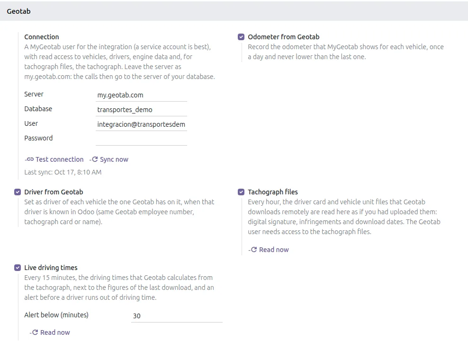
Task: Click the refresh icon under Tachograph files
Action: coord(254,250)
